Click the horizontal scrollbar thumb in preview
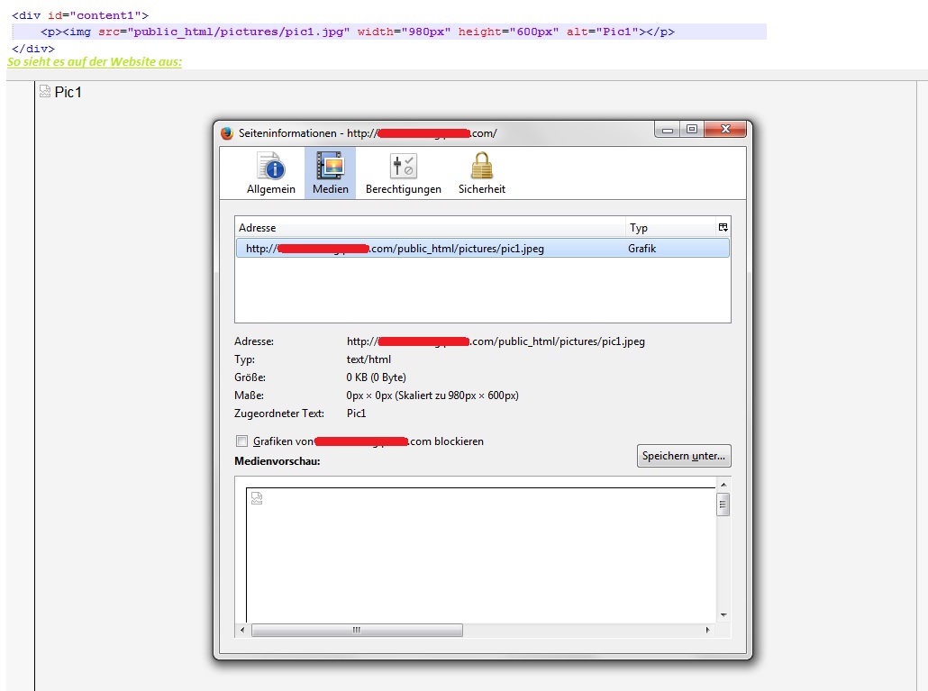Screen dimensions: 928x691 (x=357, y=630)
